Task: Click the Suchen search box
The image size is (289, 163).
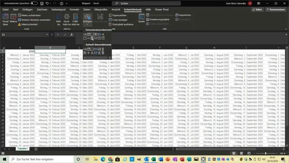Action: pyautogui.click(x=146, y=3)
